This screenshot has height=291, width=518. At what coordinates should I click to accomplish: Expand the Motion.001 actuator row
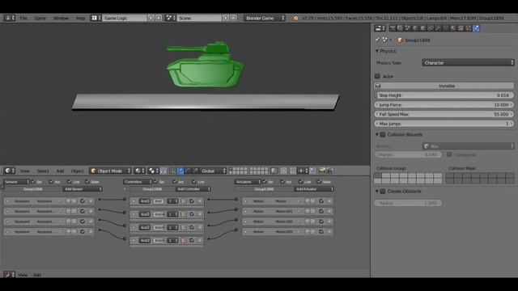coord(245,211)
